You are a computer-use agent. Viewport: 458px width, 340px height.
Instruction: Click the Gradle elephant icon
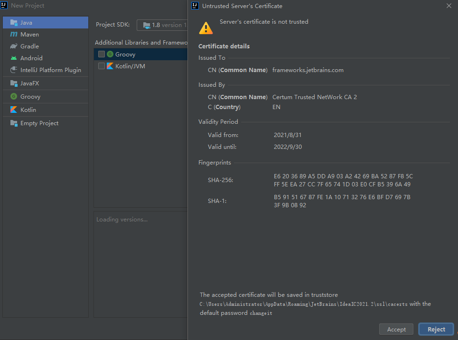click(x=14, y=46)
